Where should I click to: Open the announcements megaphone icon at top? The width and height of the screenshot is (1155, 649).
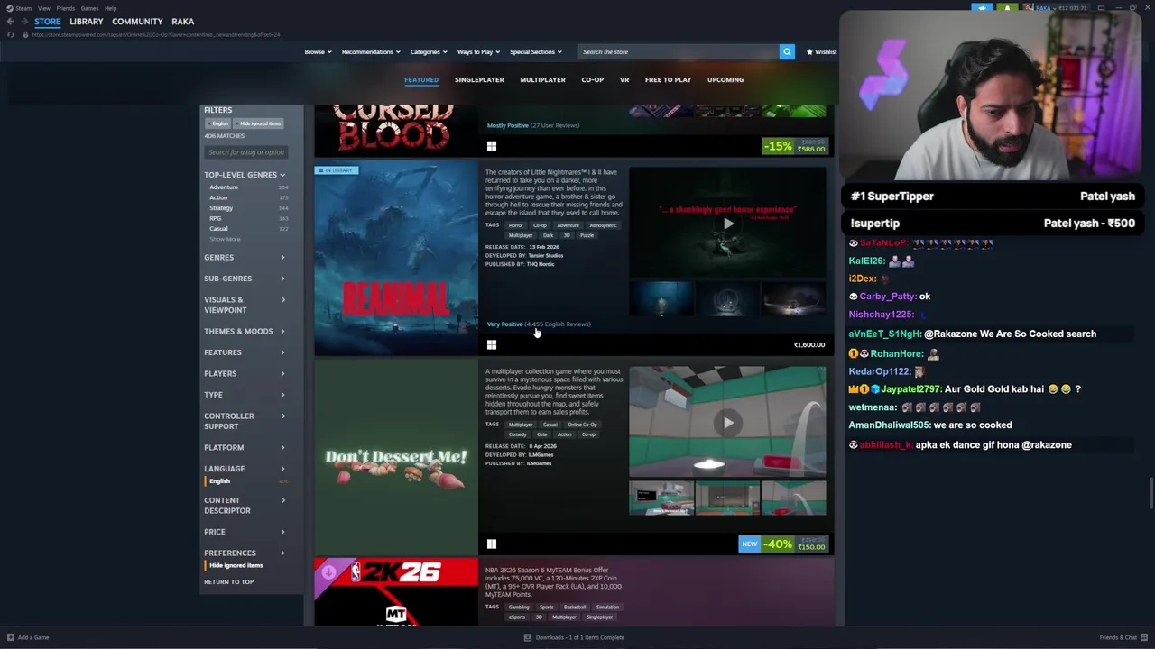point(982,8)
